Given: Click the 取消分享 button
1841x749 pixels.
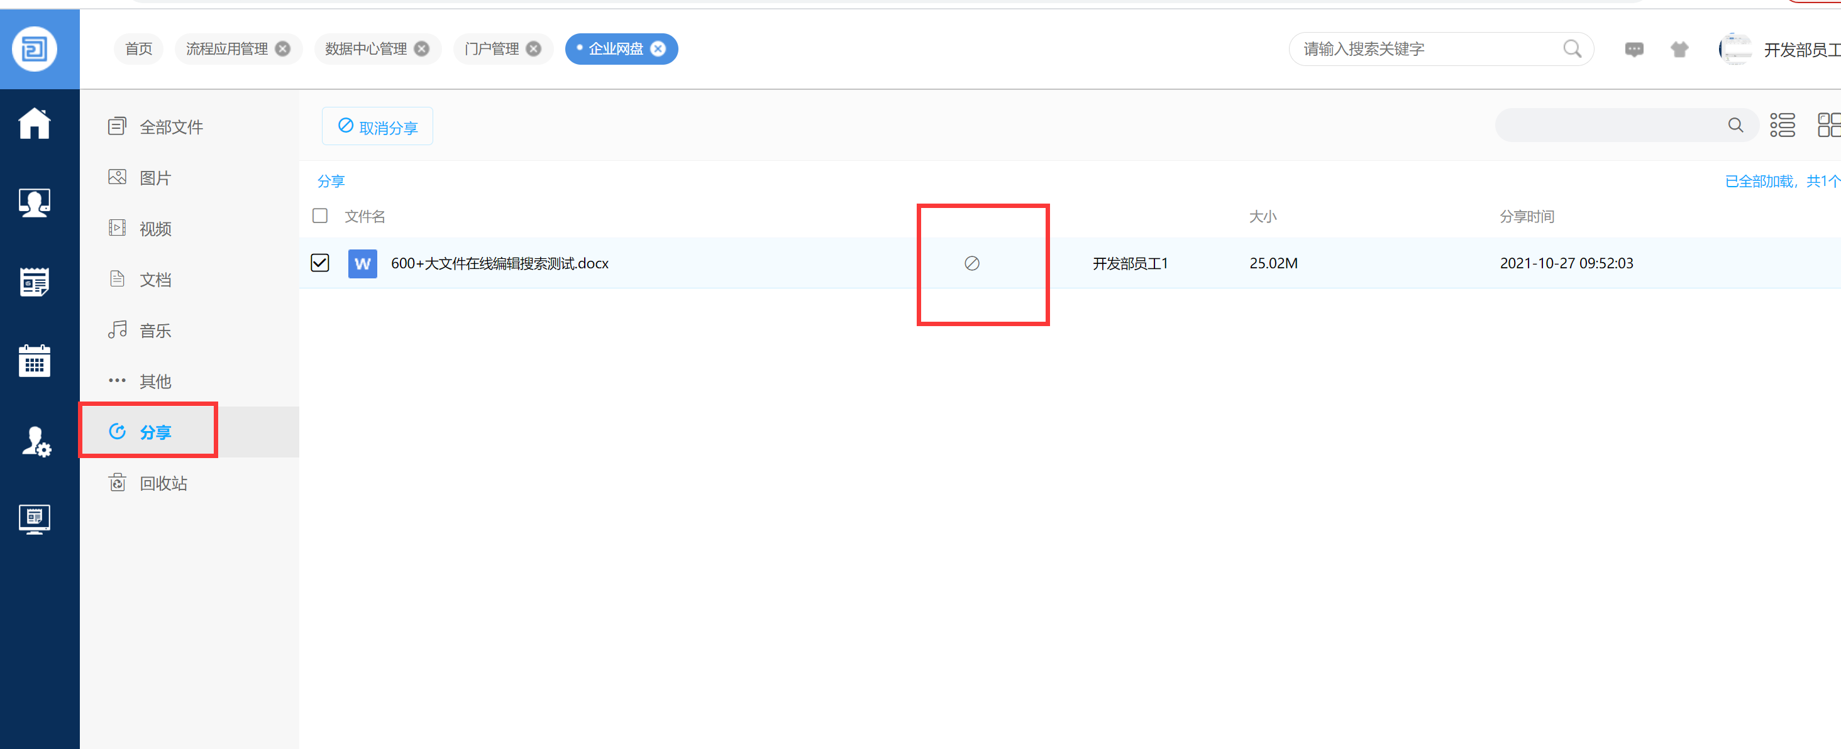Looking at the screenshot, I should 377,126.
